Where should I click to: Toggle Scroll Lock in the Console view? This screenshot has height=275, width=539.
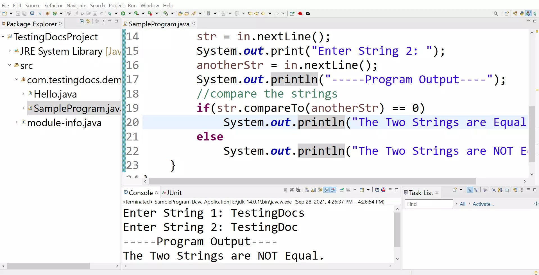tap(313, 190)
